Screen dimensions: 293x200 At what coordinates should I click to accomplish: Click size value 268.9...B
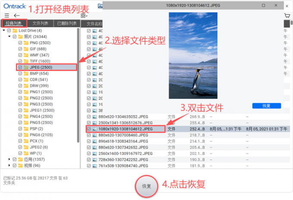(x=197, y=117)
